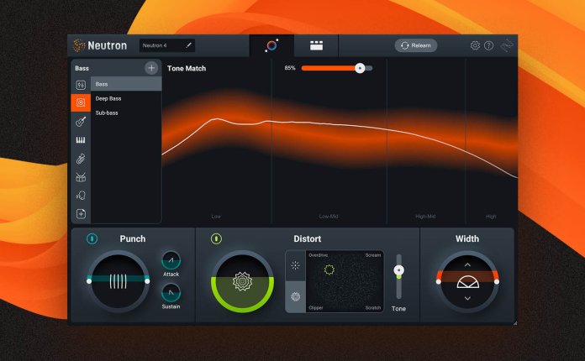Screen dimensions: 585x361
Task: Select the bass instrument category icon
Action: pos(81,102)
